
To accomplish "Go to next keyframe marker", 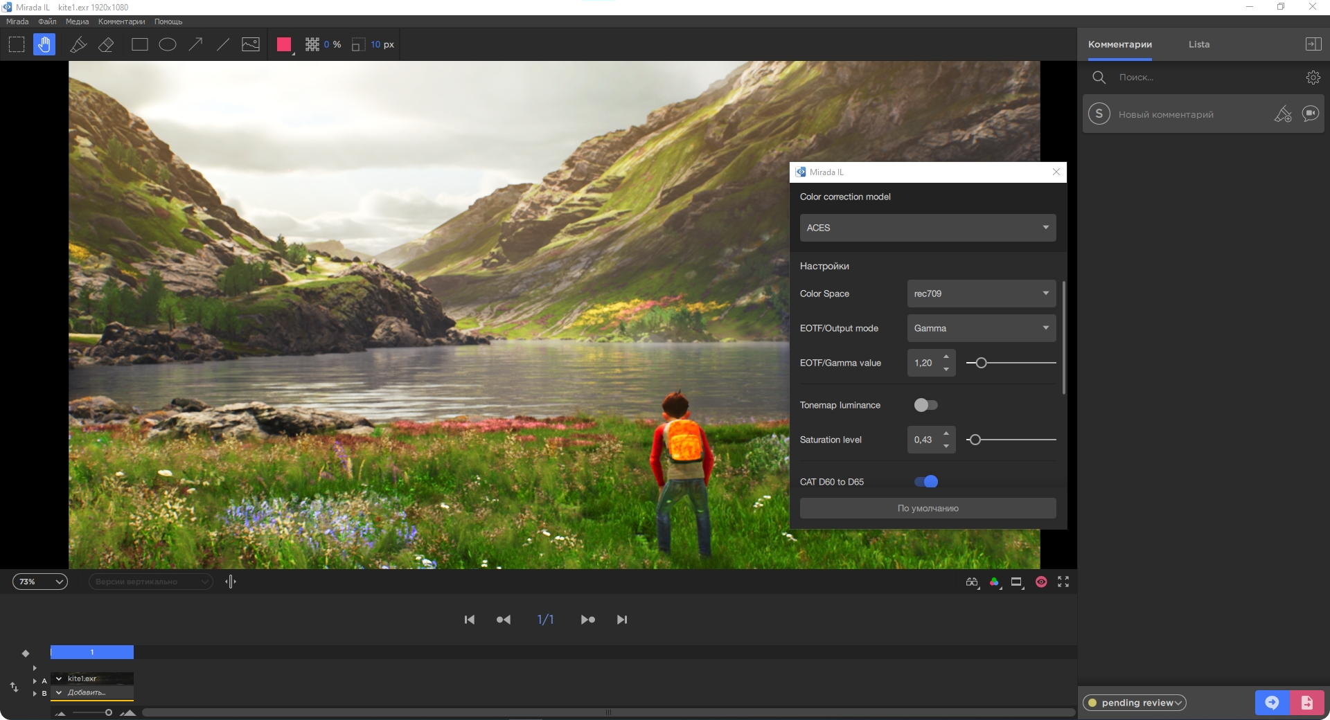I will click(x=588, y=620).
